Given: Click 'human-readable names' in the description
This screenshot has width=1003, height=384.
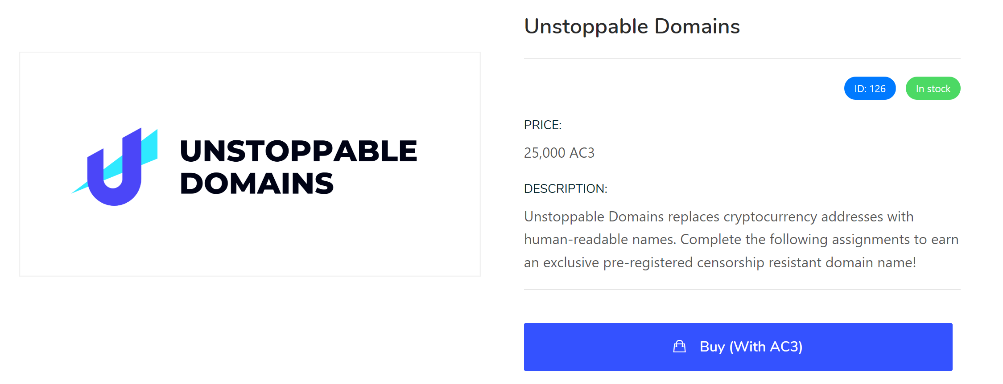Looking at the screenshot, I should [x=600, y=240].
